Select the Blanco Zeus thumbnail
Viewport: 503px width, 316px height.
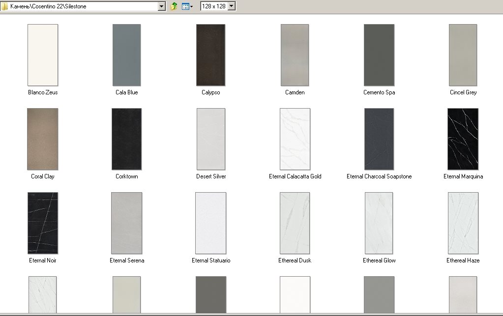pyautogui.click(x=43, y=55)
